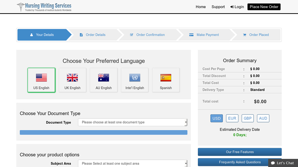Switch currency to USD
Image resolution: width=298 pixels, height=167 pixels.
coord(217,118)
